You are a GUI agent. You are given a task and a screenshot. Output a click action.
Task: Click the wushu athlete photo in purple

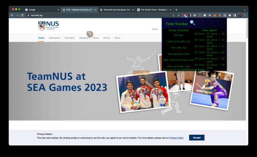click(x=212, y=90)
